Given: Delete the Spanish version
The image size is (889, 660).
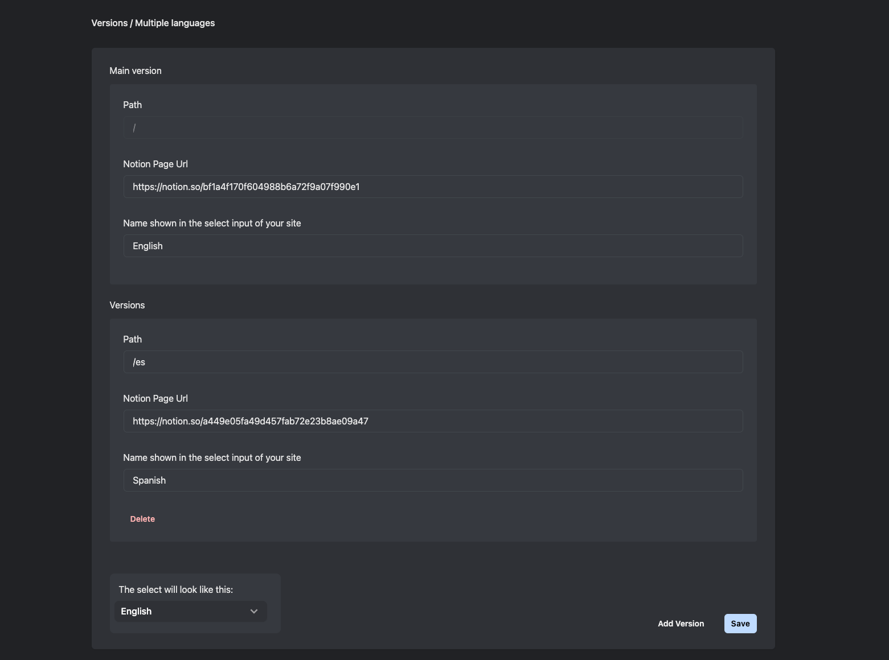Looking at the screenshot, I should pos(142,519).
